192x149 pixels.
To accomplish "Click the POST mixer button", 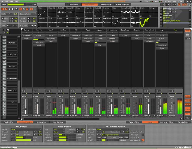I will pyautogui.click(x=188, y=38).
